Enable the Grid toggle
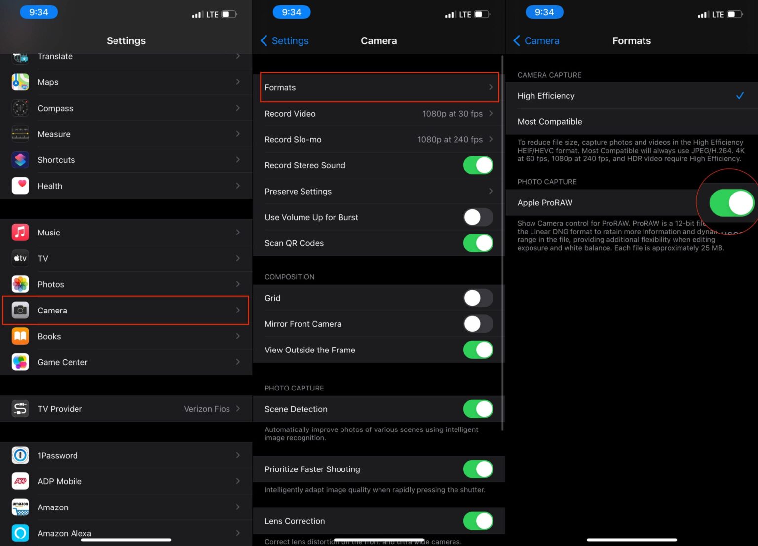Viewport: 758px width, 546px height. coord(478,298)
